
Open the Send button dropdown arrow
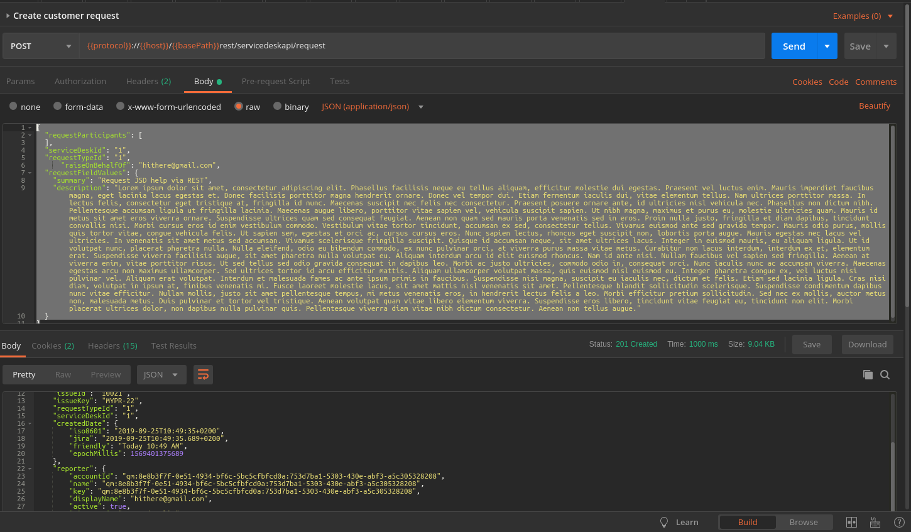827,46
